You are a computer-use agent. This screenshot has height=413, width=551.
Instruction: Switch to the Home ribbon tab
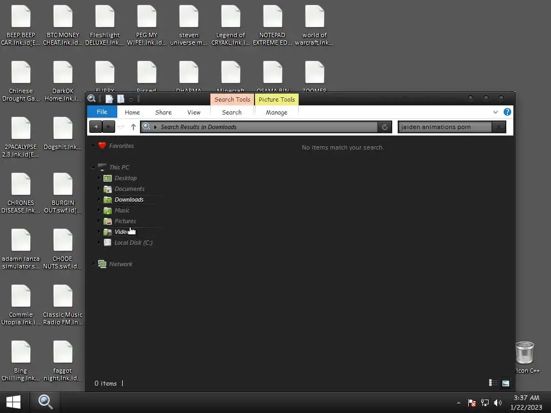[x=132, y=112]
